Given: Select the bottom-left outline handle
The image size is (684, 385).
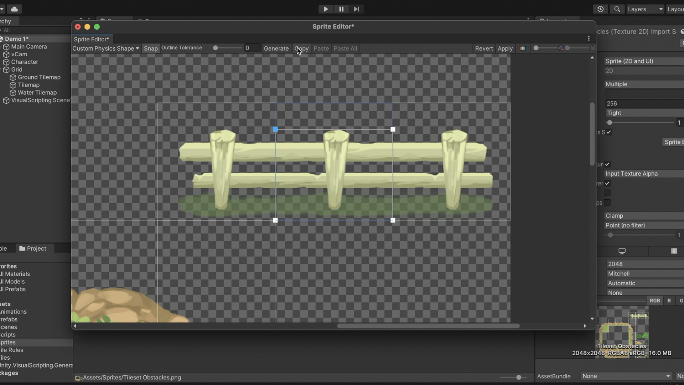Looking at the screenshot, I should coord(275,220).
